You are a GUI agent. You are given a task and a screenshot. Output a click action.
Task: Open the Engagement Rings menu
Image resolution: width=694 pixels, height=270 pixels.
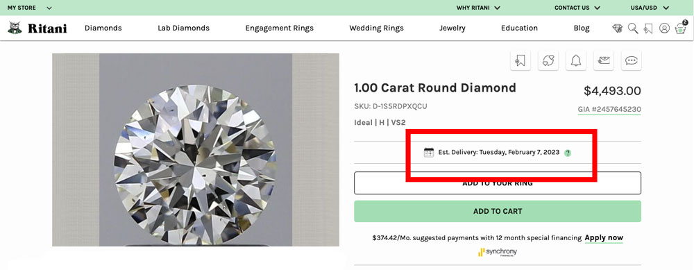tap(279, 28)
